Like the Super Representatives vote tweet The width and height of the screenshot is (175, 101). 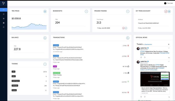[x=141, y=97]
